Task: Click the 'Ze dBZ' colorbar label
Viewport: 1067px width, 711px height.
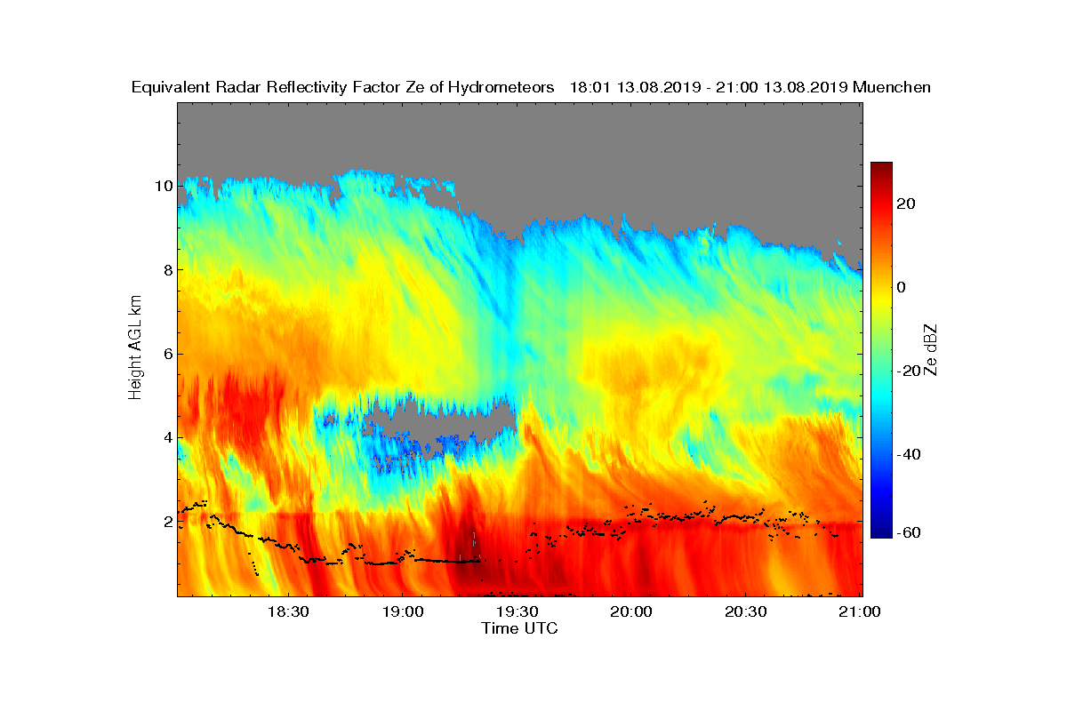Action: tap(930, 348)
